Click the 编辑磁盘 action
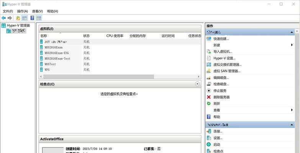 221,78
